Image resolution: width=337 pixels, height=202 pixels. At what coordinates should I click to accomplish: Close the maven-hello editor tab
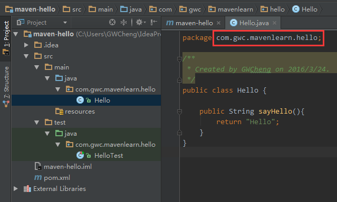pyautogui.click(x=218, y=23)
